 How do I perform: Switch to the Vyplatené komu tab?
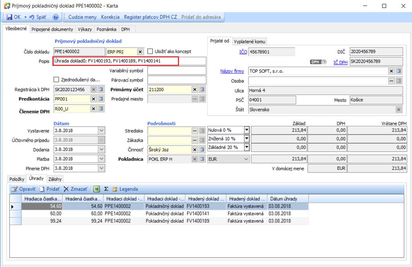tap(249, 41)
